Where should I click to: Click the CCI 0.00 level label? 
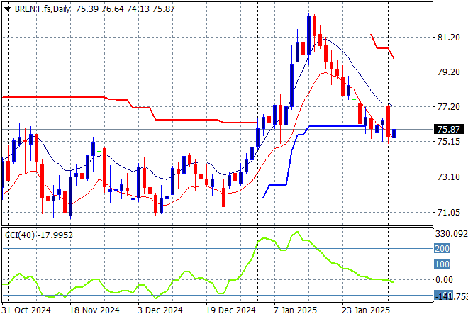pyautogui.click(x=444, y=280)
